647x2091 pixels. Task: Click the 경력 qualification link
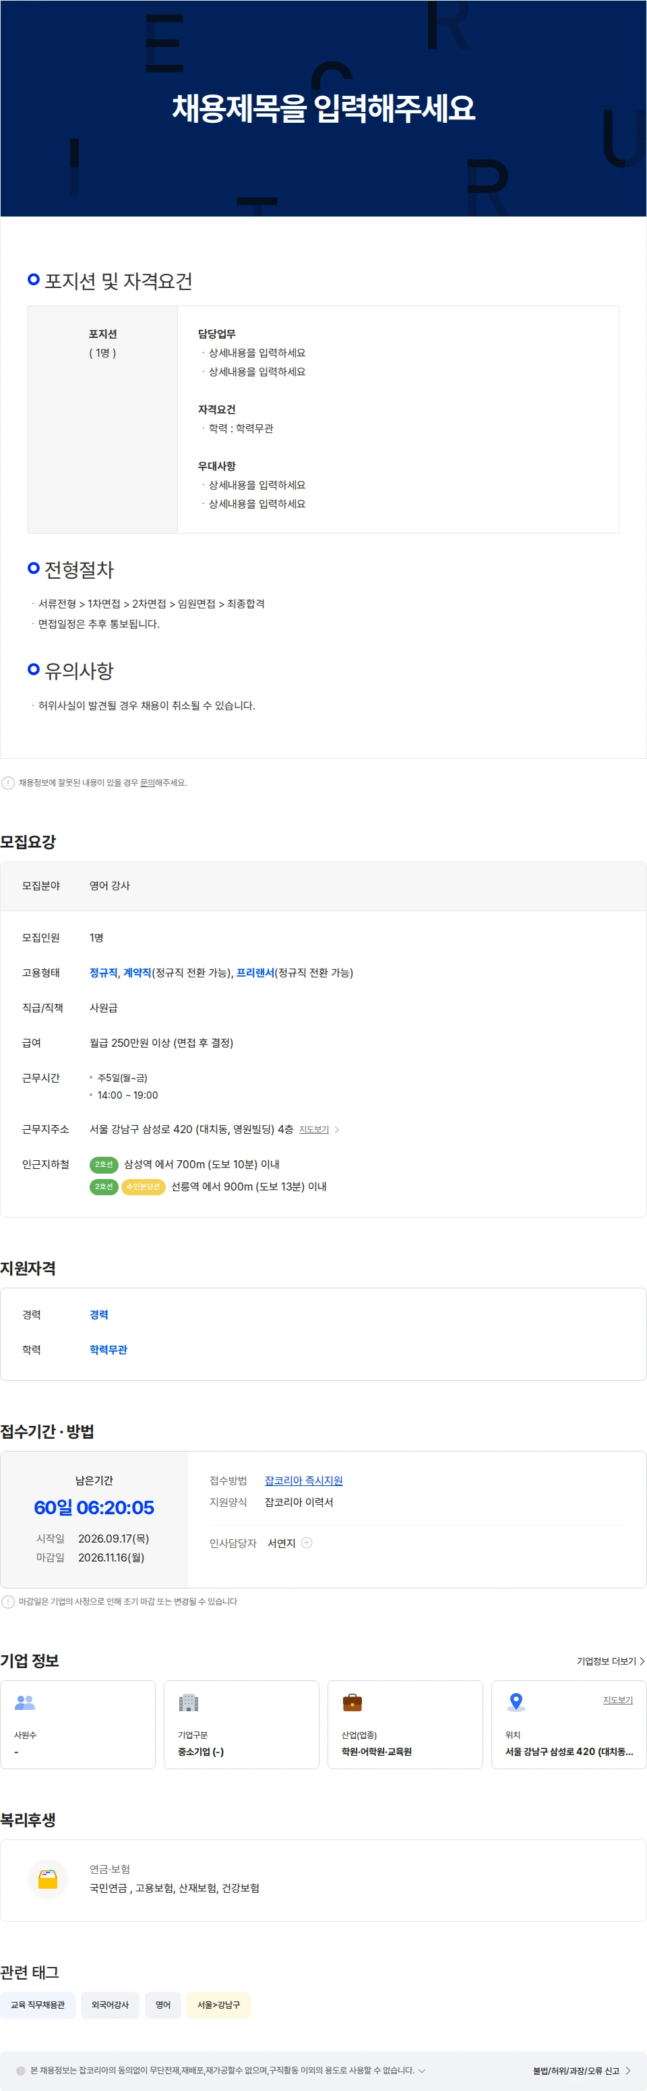tap(99, 1314)
